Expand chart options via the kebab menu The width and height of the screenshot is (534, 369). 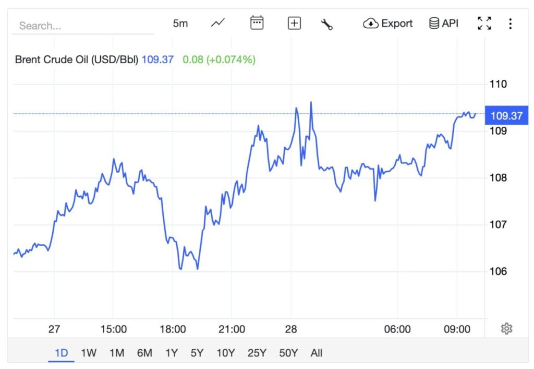coord(509,23)
